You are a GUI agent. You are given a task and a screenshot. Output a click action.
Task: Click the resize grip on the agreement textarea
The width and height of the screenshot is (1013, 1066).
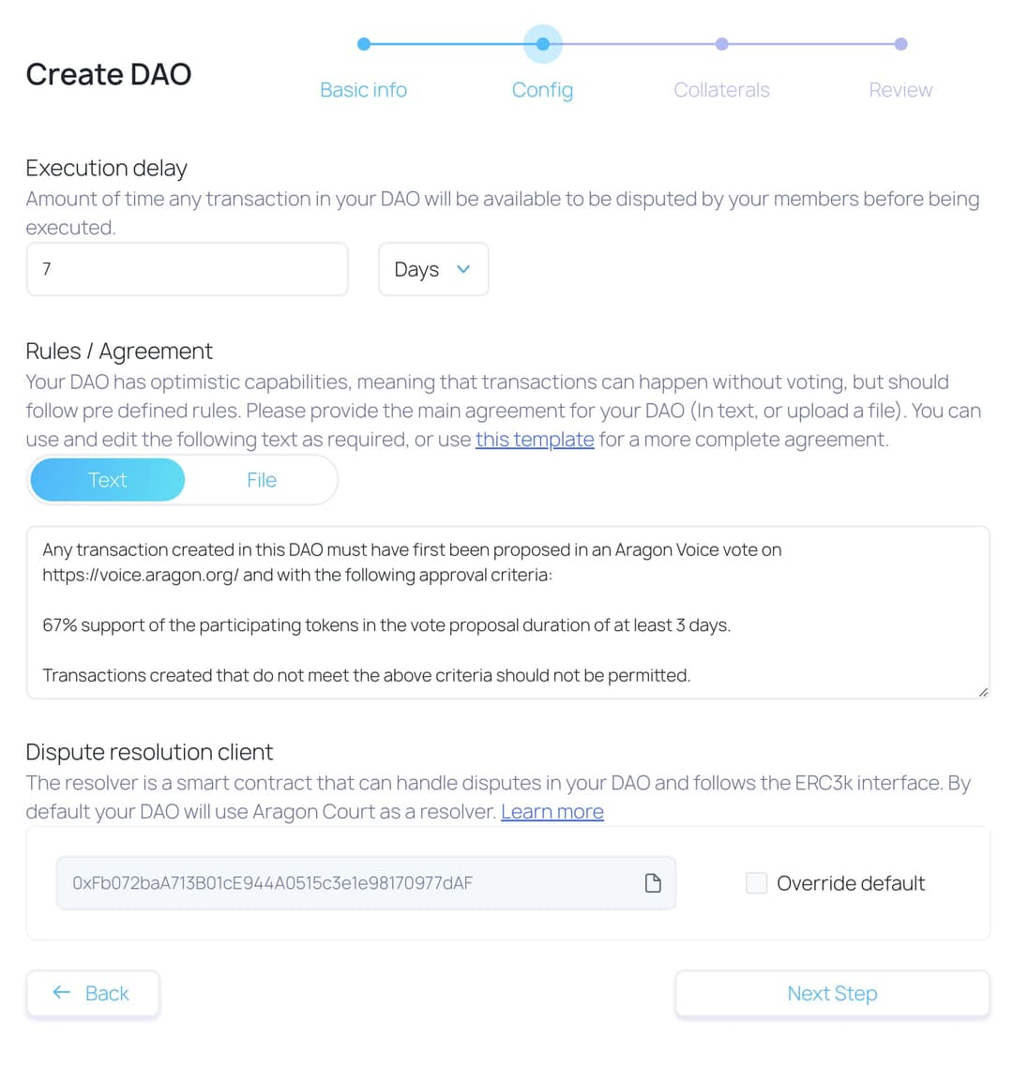click(982, 692)
